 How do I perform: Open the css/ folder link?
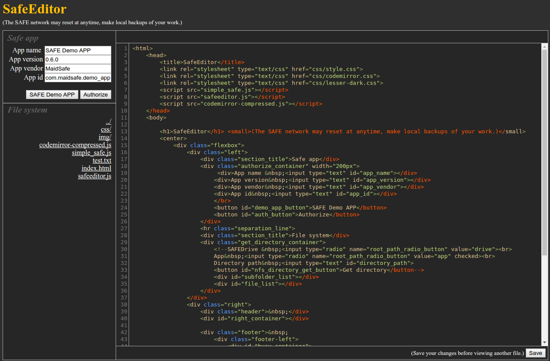pos(106,129)
